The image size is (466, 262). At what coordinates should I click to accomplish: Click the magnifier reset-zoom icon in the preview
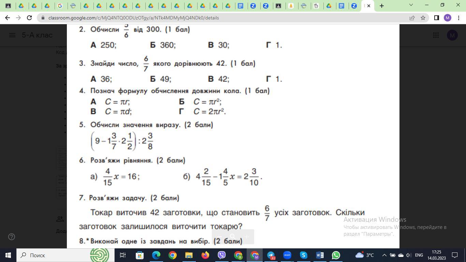233,237
